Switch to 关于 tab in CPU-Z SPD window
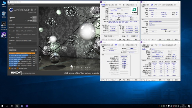The height and width of the screenshot is (108, 192). (175, 45)
